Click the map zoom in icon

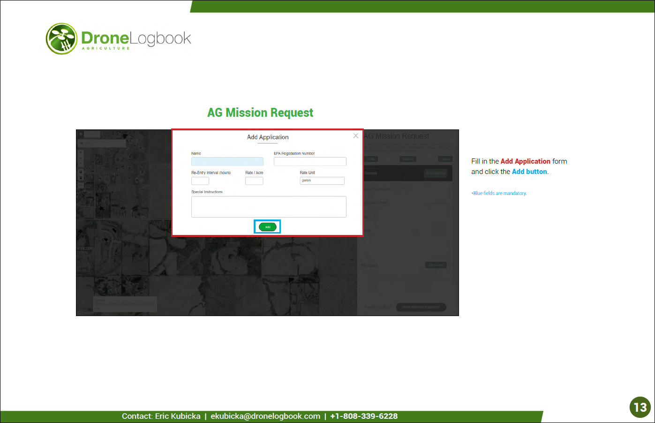pyautogui.click(x=81, y=152)
